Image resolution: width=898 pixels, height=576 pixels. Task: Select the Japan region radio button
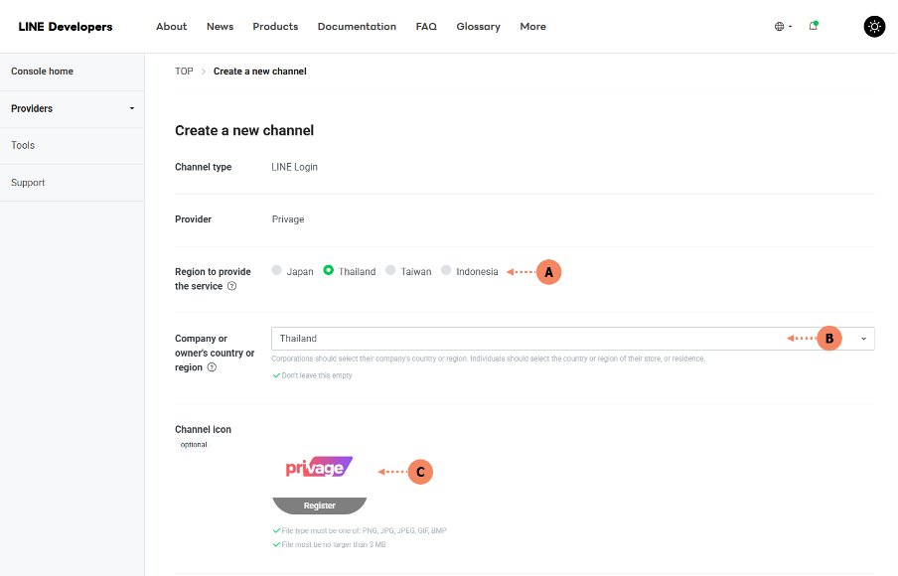[277, 271]
